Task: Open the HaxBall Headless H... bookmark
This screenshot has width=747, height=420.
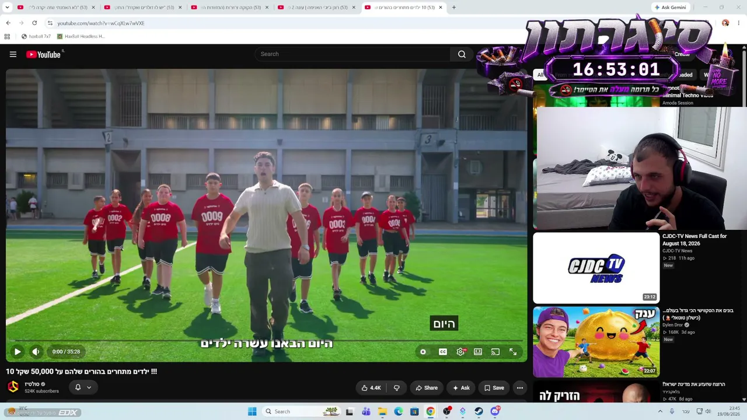Action: click(81, 36)
